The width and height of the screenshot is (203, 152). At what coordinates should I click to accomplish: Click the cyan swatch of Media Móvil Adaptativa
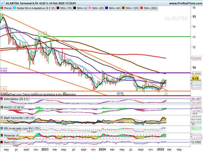click(14, 8)
